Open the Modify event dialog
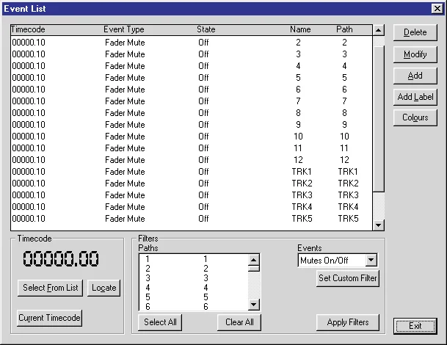 (415, 54)
